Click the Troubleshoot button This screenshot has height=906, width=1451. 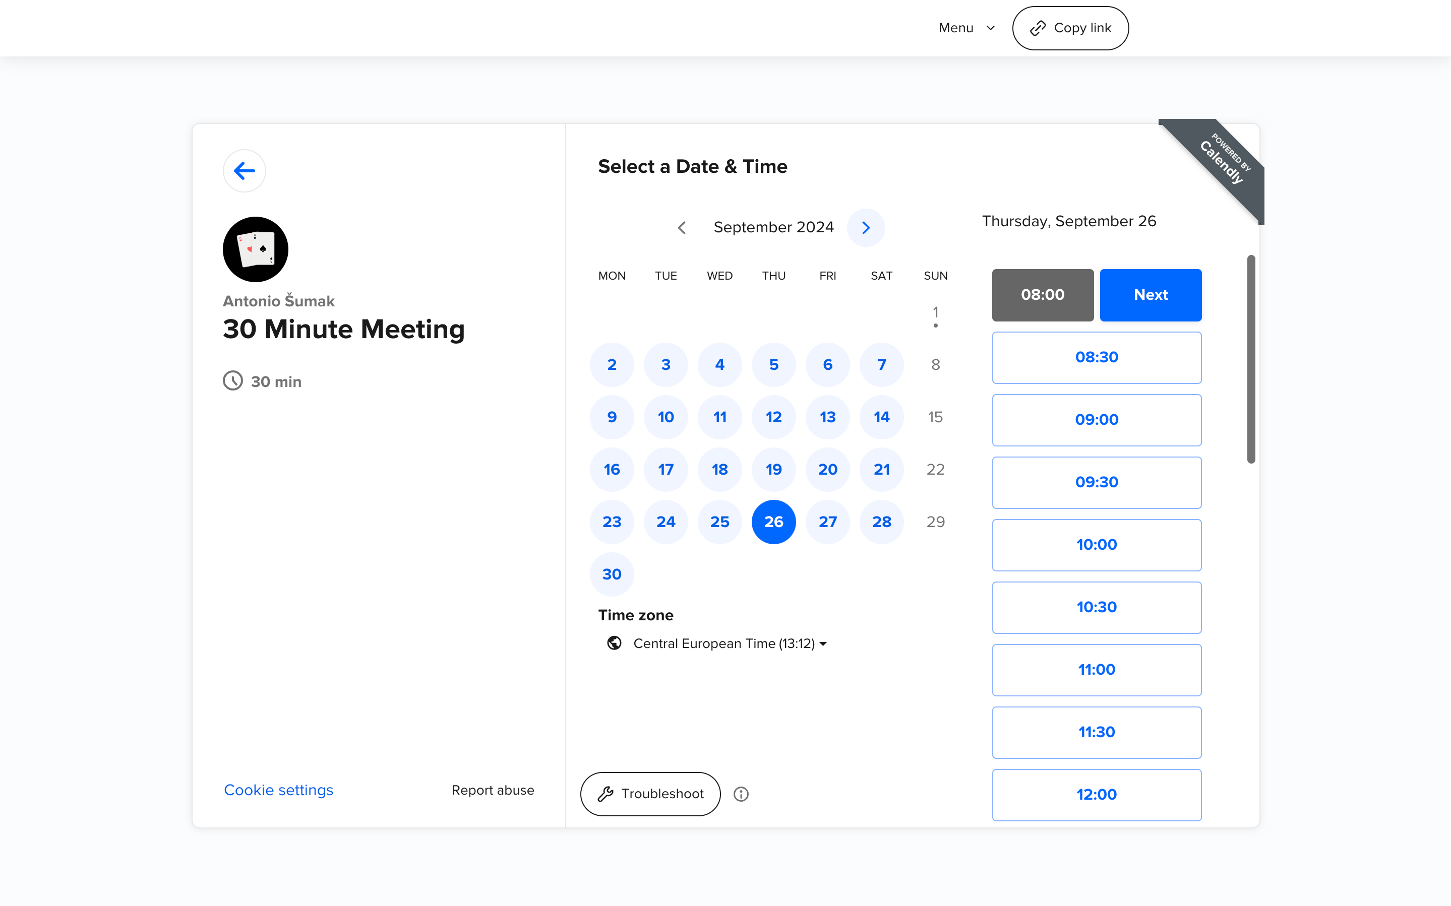[650, 794]
